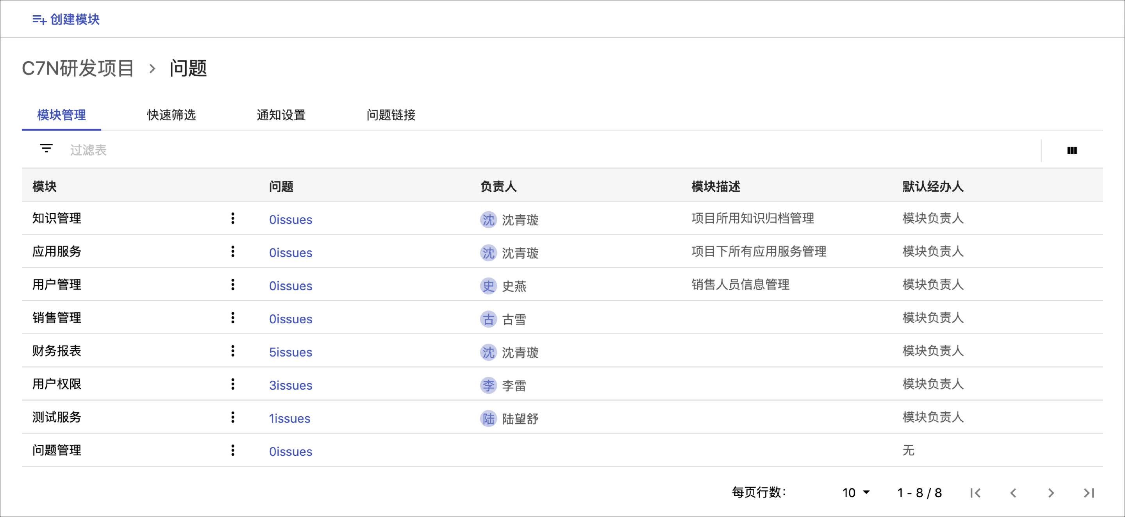Open more actions for 问题管理 module
Viewport: 1125px width, 517px height.
point(233,451)
